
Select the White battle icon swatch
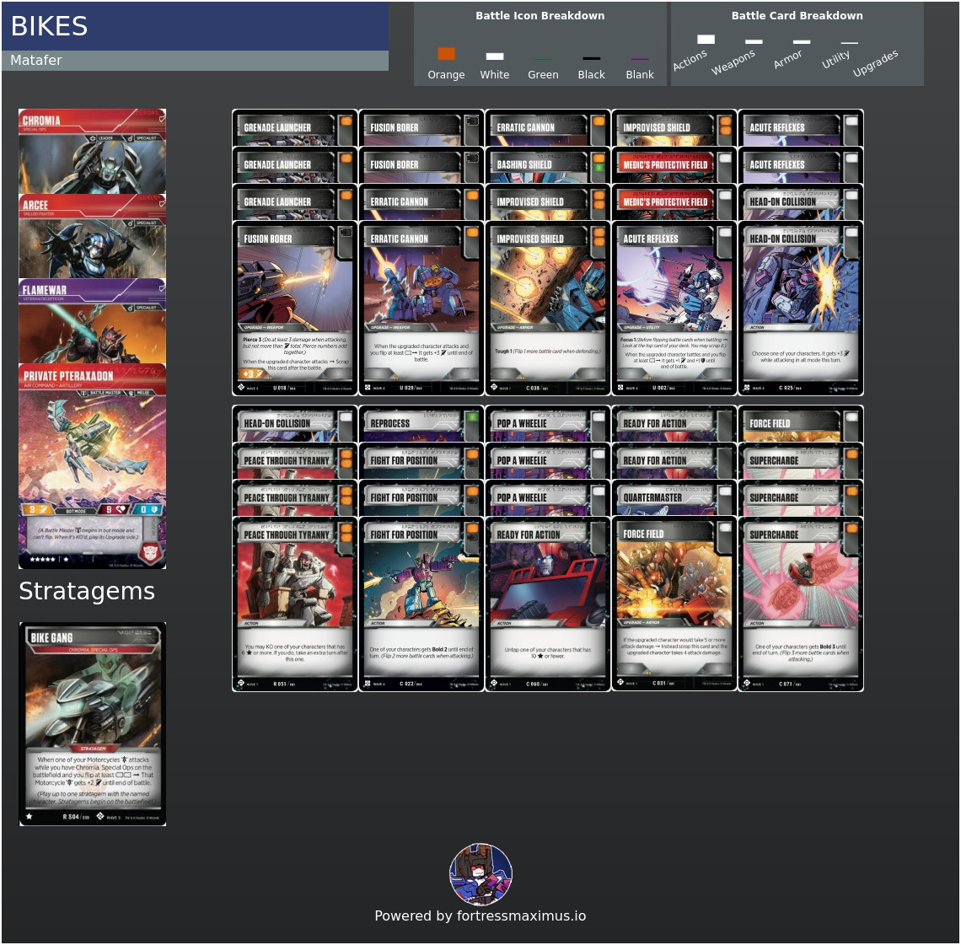click(x=495, y=56)
